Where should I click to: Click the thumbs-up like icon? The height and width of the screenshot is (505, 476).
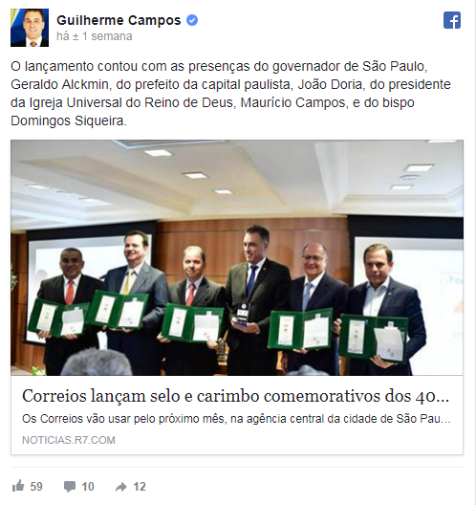[18, 486]
